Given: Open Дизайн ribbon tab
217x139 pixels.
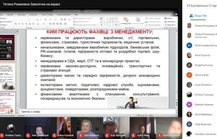Looking at the screenshot, I should click(x=10, y=15).
